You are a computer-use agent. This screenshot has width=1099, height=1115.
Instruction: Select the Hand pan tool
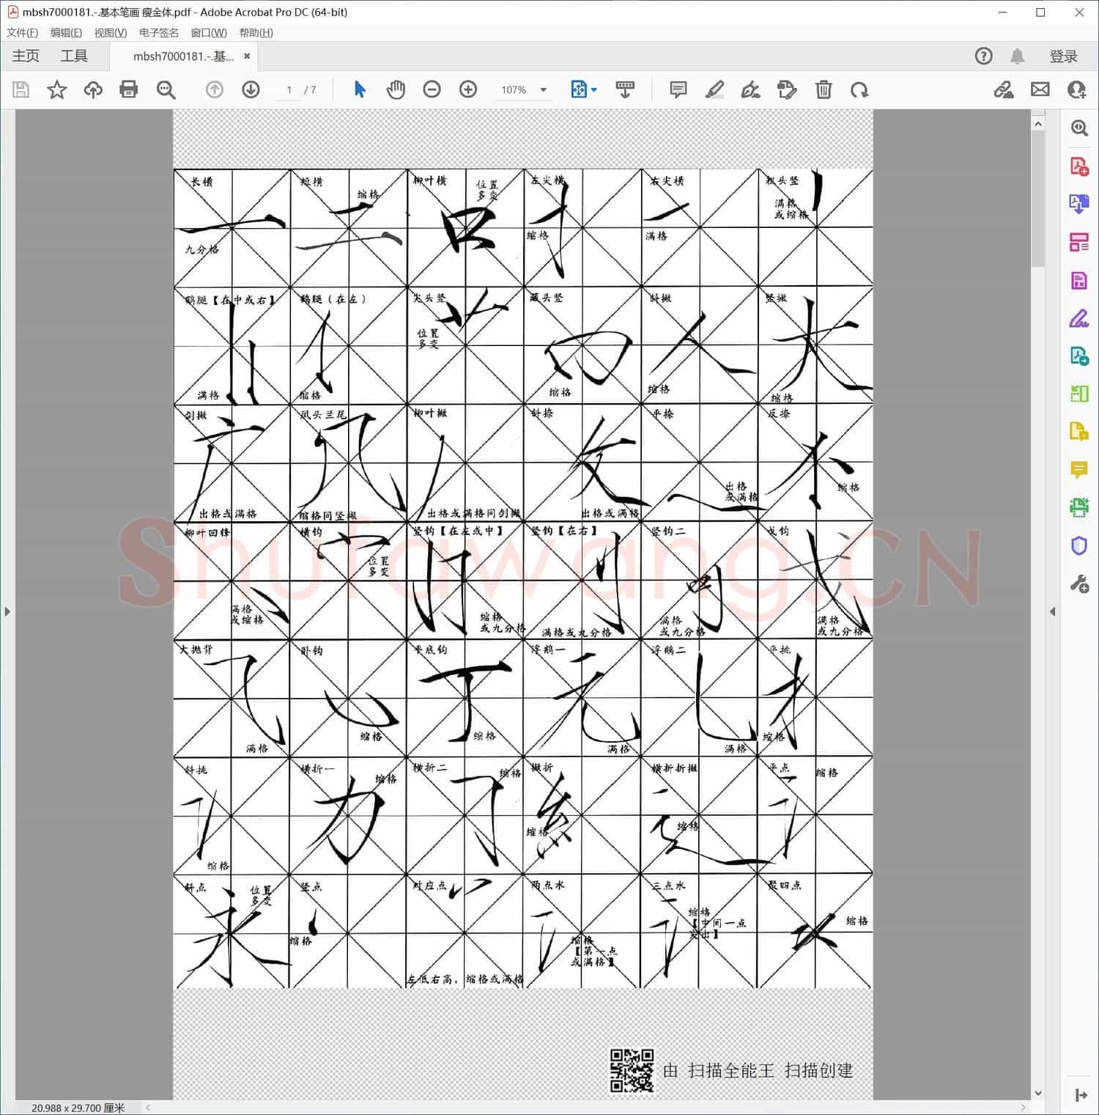coord(396,89)
